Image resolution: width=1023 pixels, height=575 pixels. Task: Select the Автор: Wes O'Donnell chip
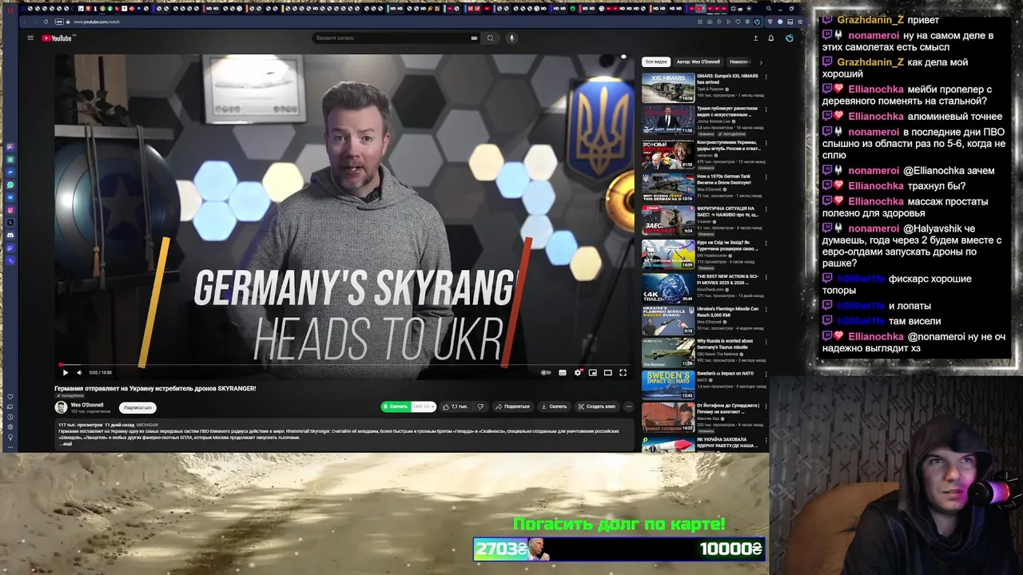coord(699,61)
